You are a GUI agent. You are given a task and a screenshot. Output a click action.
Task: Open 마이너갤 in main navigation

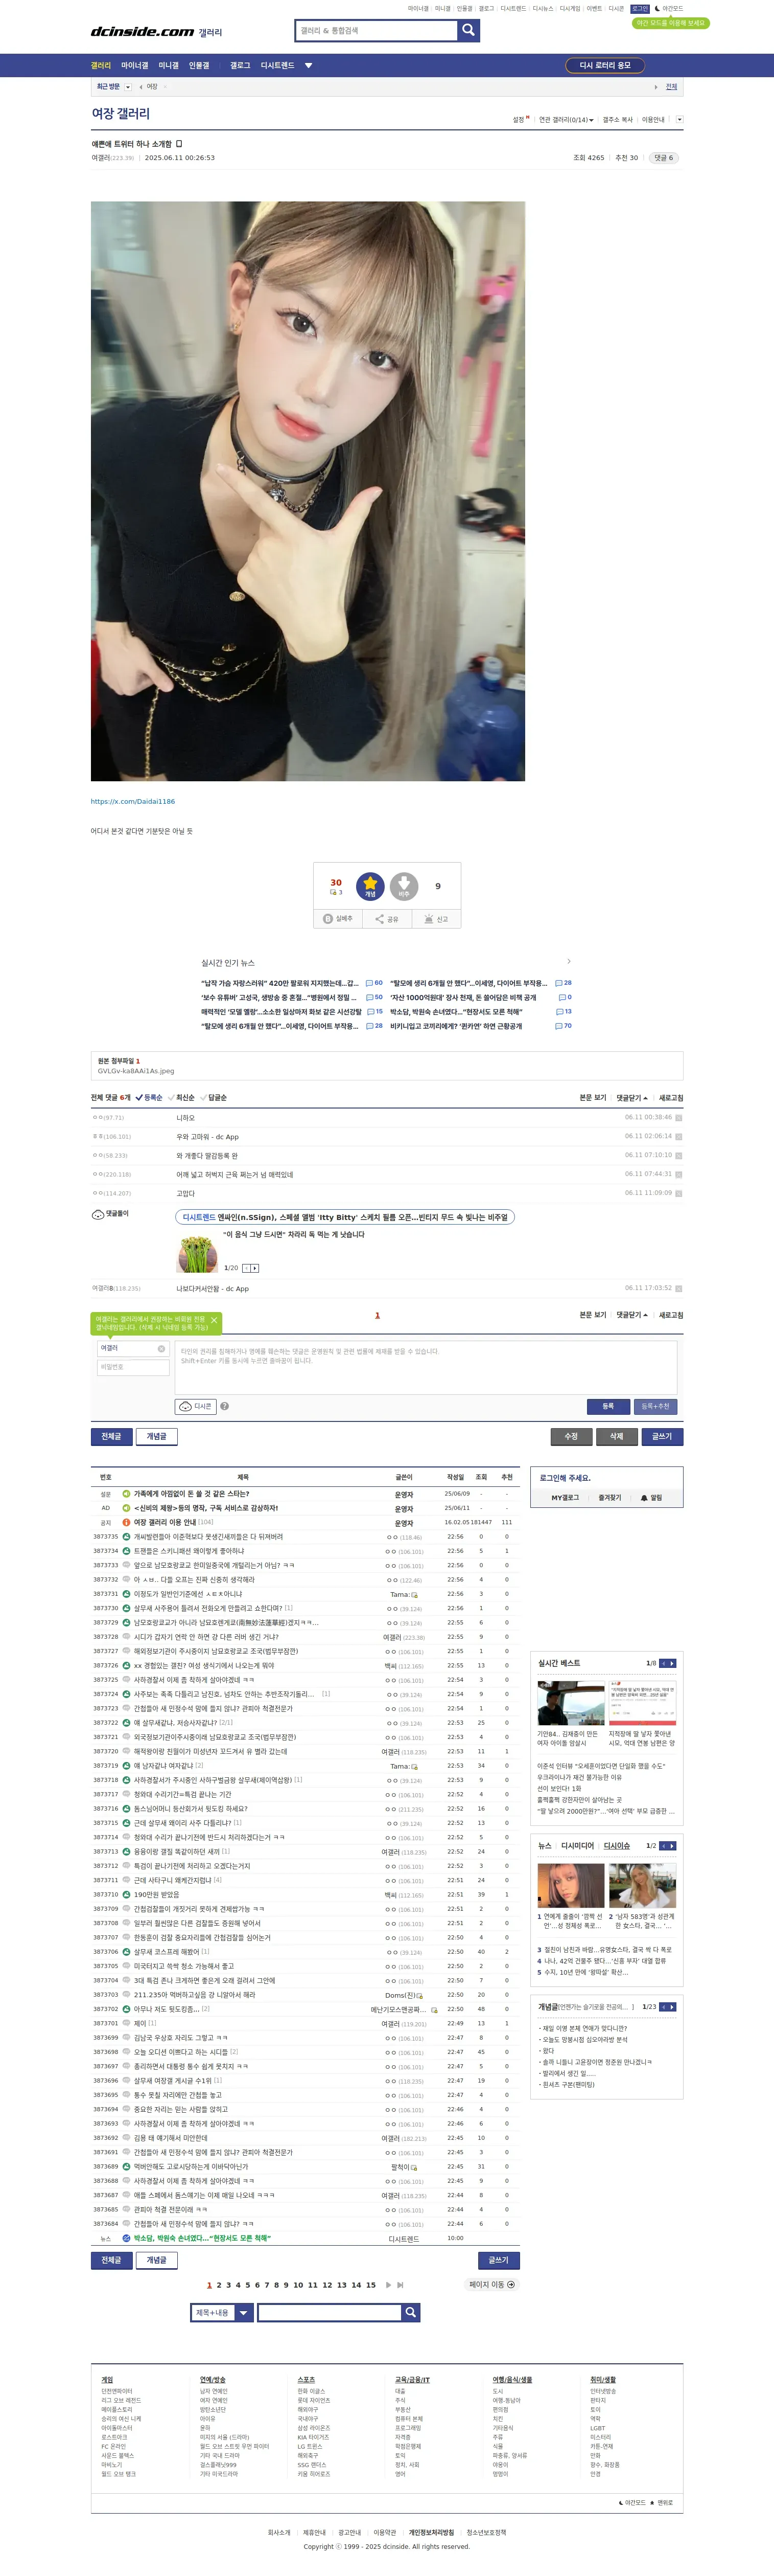coord(135,65)
